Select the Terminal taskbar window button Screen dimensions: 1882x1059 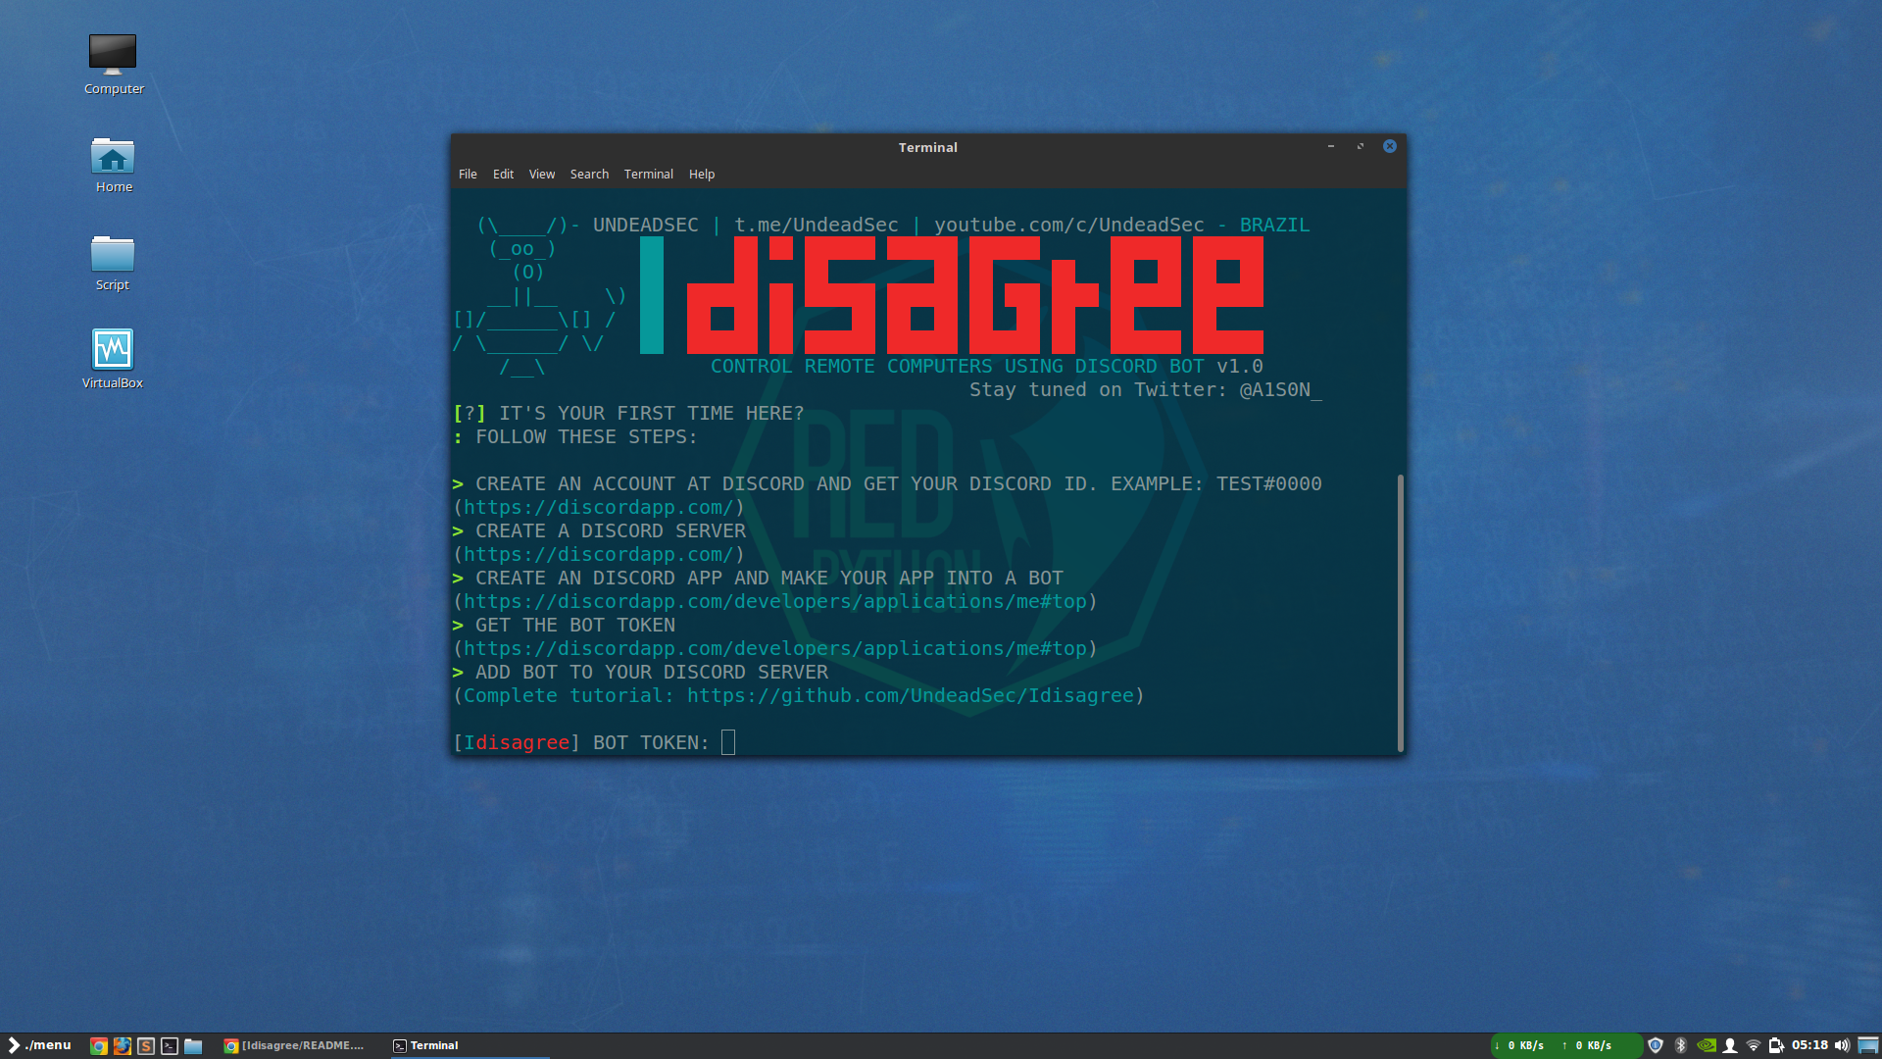click(469, 1045)
